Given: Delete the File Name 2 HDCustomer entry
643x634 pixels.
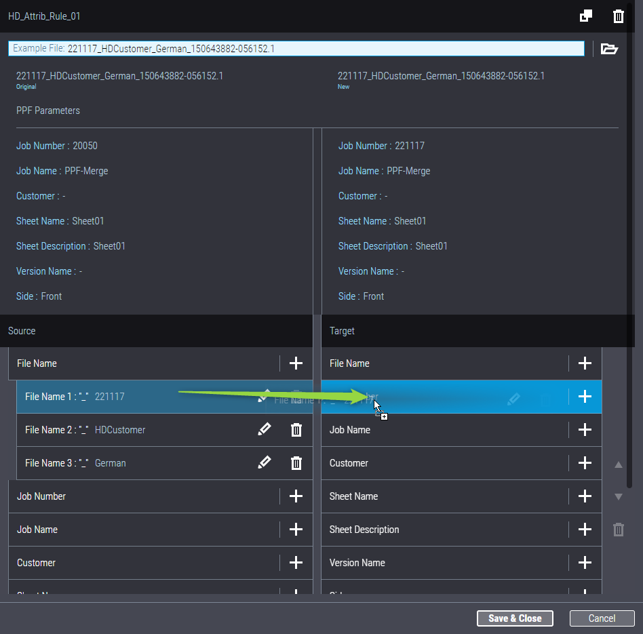Looking at the screenshot, I should pyautogui.click(x=296, y=429).
